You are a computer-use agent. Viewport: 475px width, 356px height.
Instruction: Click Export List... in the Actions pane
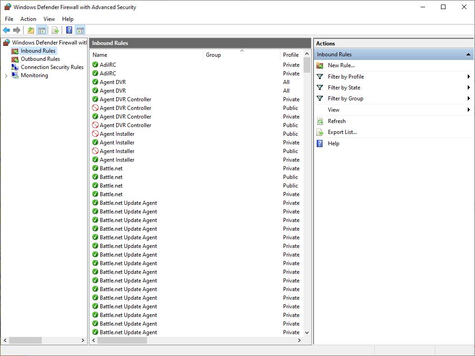343,132
